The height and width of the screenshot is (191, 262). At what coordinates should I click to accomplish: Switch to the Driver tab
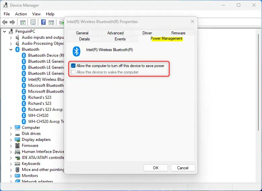click(147, 33)
